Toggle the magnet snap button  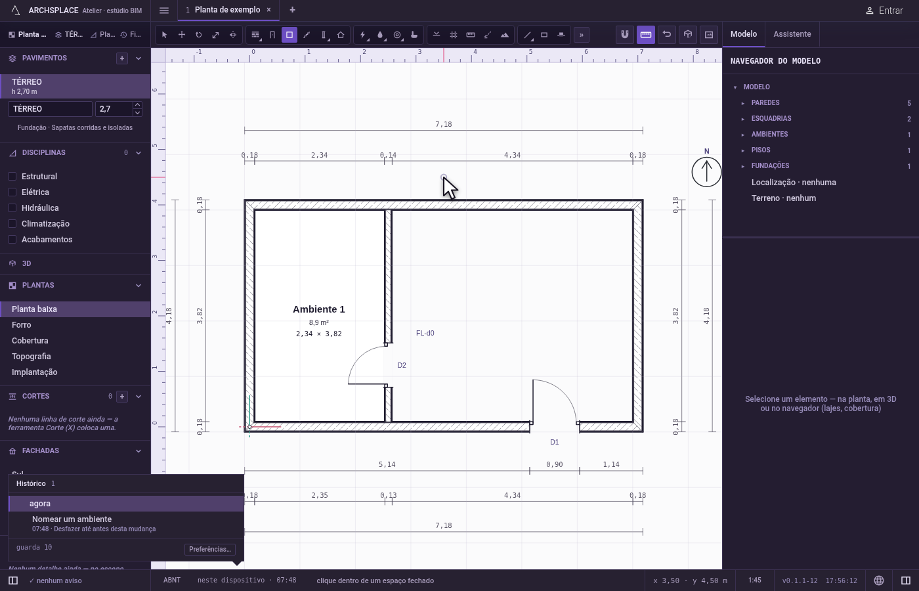click(625, 34)
